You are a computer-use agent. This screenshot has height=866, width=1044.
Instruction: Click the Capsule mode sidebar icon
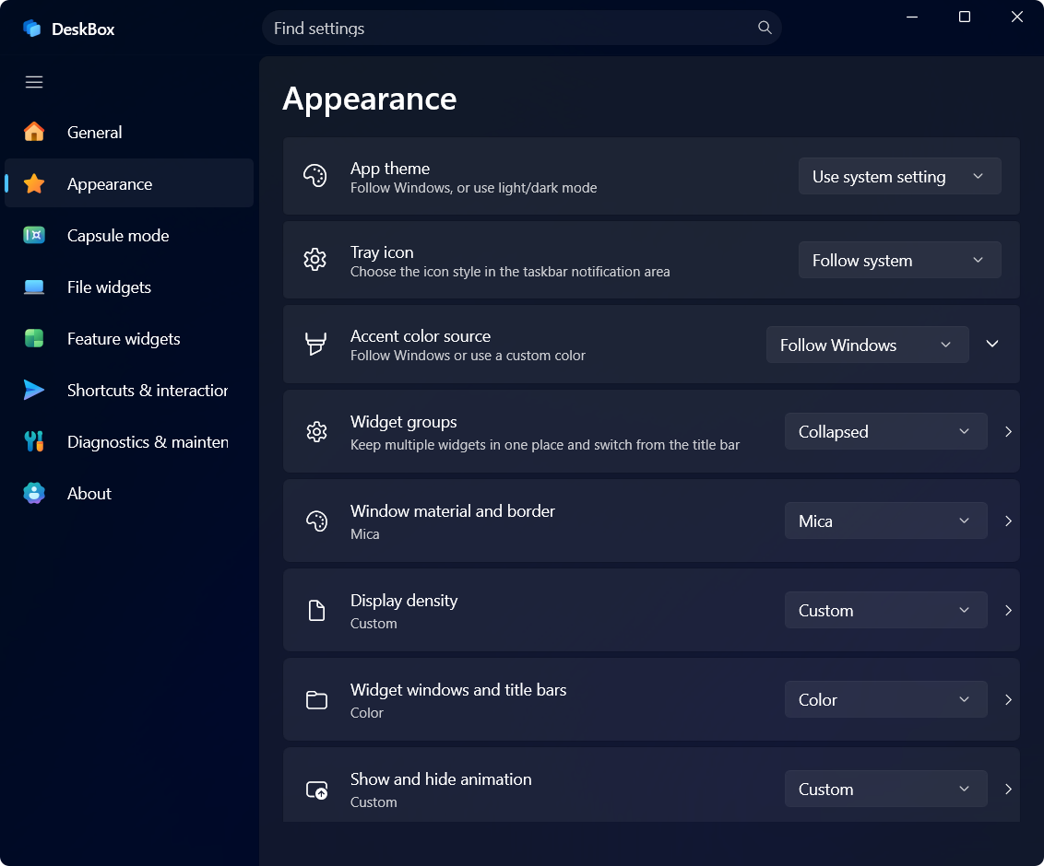point(34,235)
